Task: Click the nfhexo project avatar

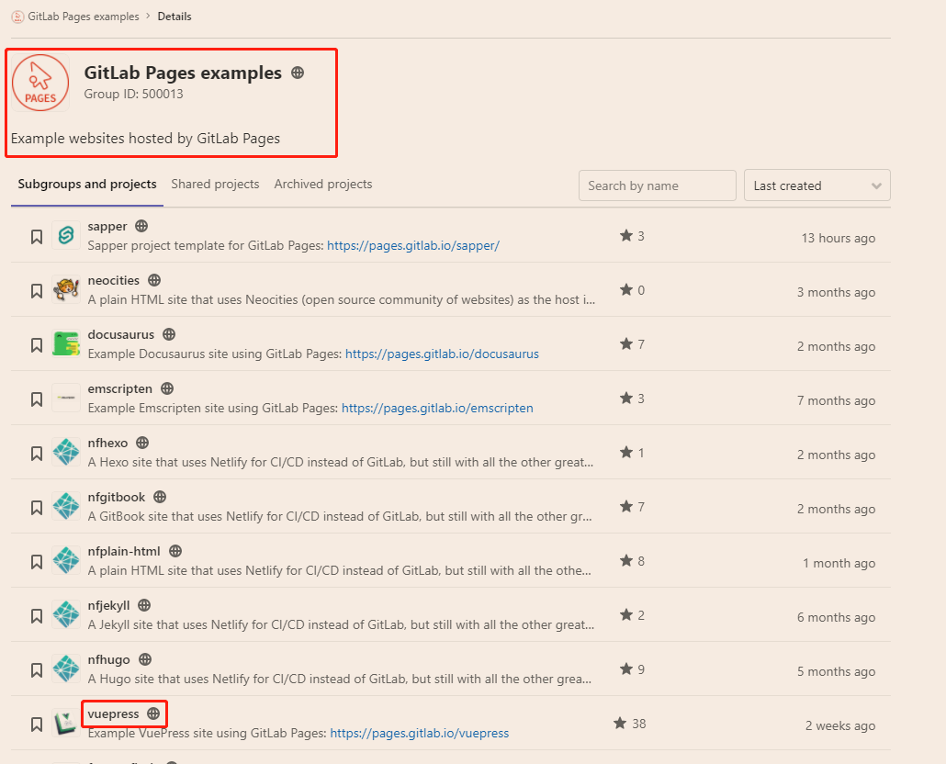Action: 66,453
